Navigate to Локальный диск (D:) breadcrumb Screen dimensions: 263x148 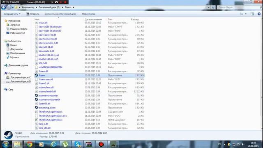tap(49, 7)
